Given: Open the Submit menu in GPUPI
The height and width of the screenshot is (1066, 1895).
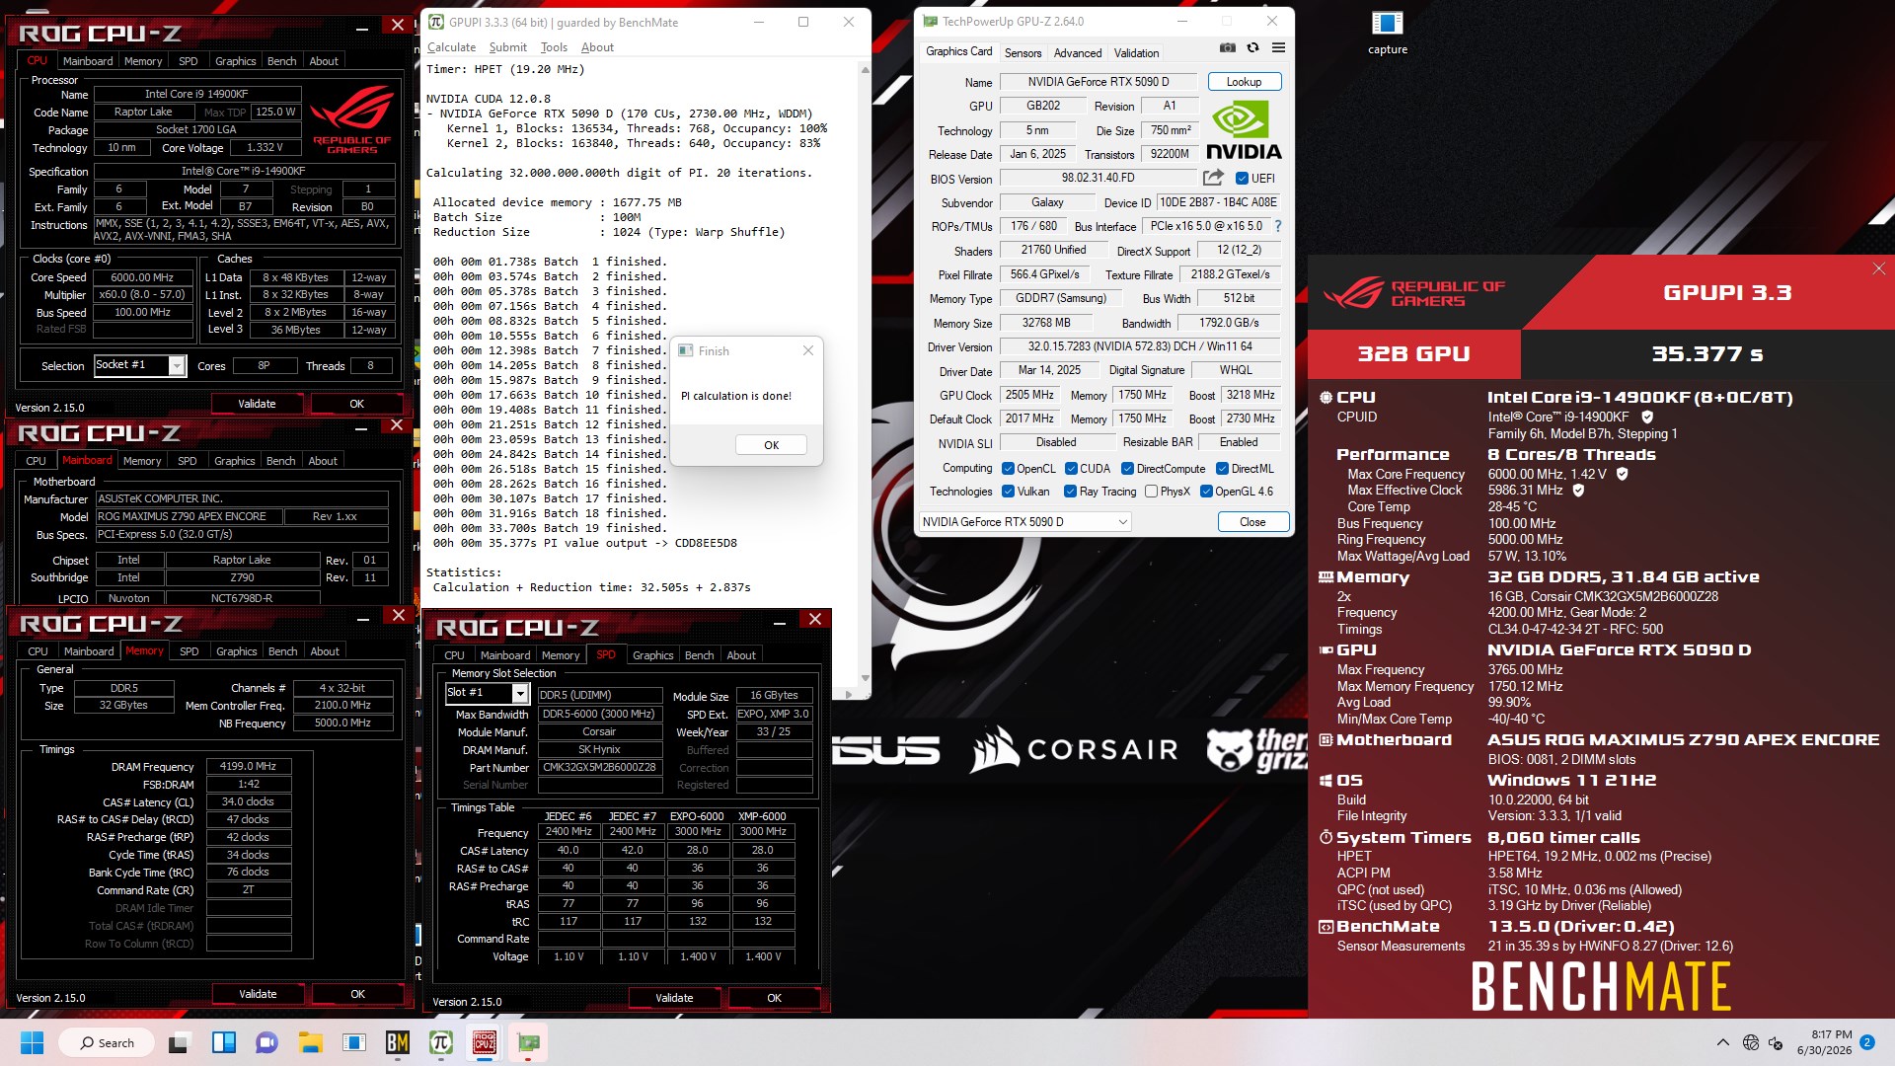Looking at the screenshot, I should click(507, 47).
